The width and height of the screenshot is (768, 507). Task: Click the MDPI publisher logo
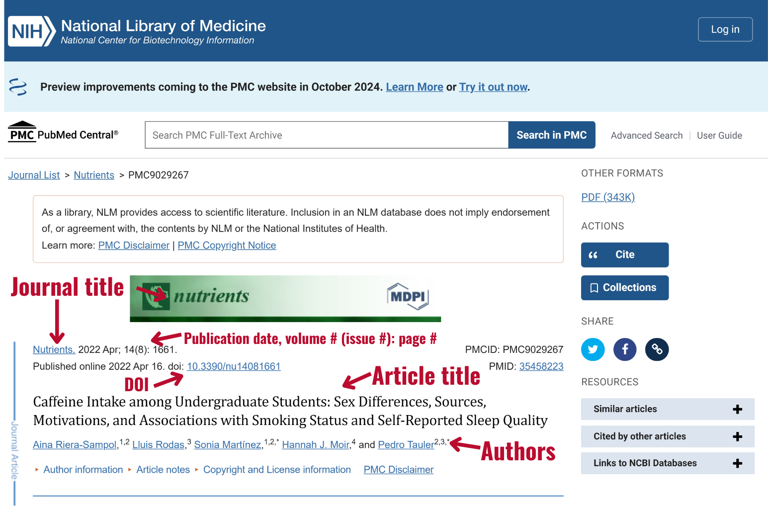(x=408, y=296)
